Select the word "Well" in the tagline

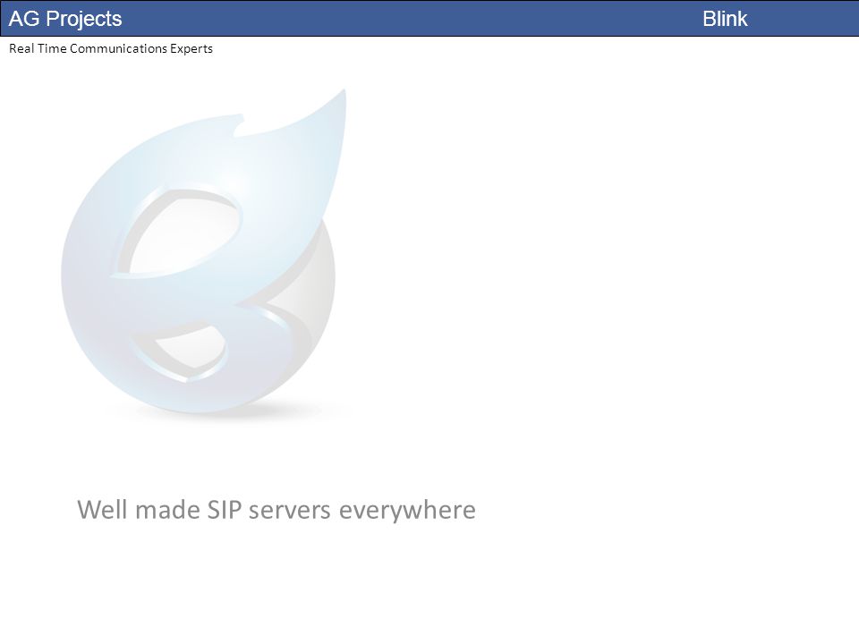pos(102,510)
